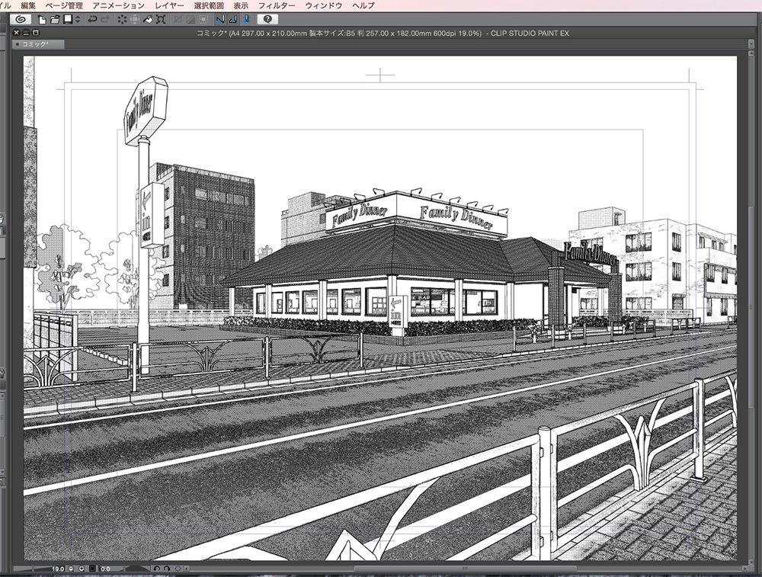The width and height of the screenshot is (762, 577).
Task: Toggle Snap to ruler icon
Action: coord(220,20)
